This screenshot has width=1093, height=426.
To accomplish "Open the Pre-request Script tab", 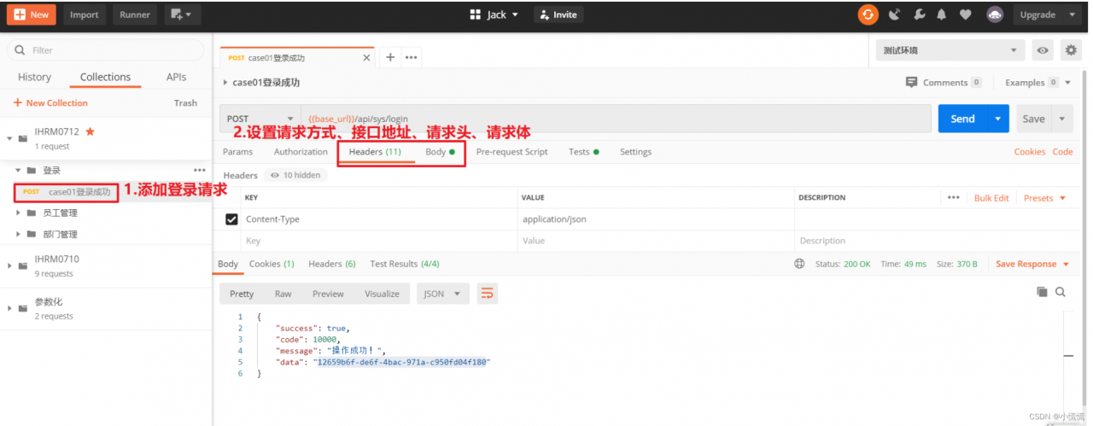I will [511, 152].
